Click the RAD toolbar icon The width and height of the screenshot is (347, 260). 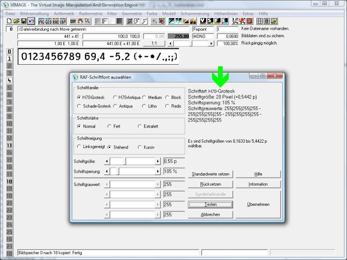(x=56, y=21)
